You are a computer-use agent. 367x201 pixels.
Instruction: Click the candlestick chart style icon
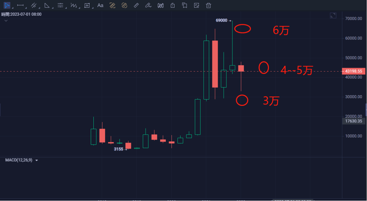pyautogui.click(x=161, y=5)
